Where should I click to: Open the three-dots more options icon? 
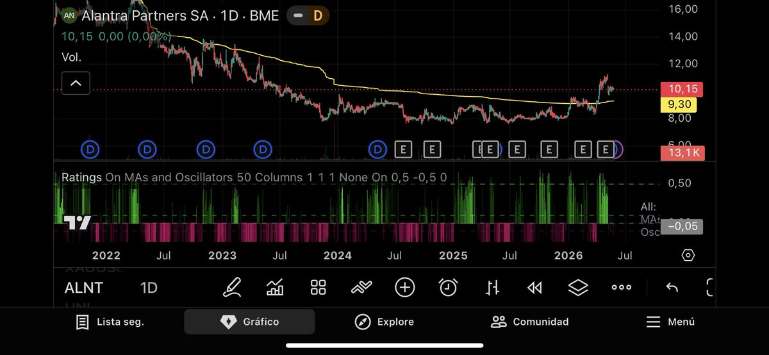pos(622,288)
